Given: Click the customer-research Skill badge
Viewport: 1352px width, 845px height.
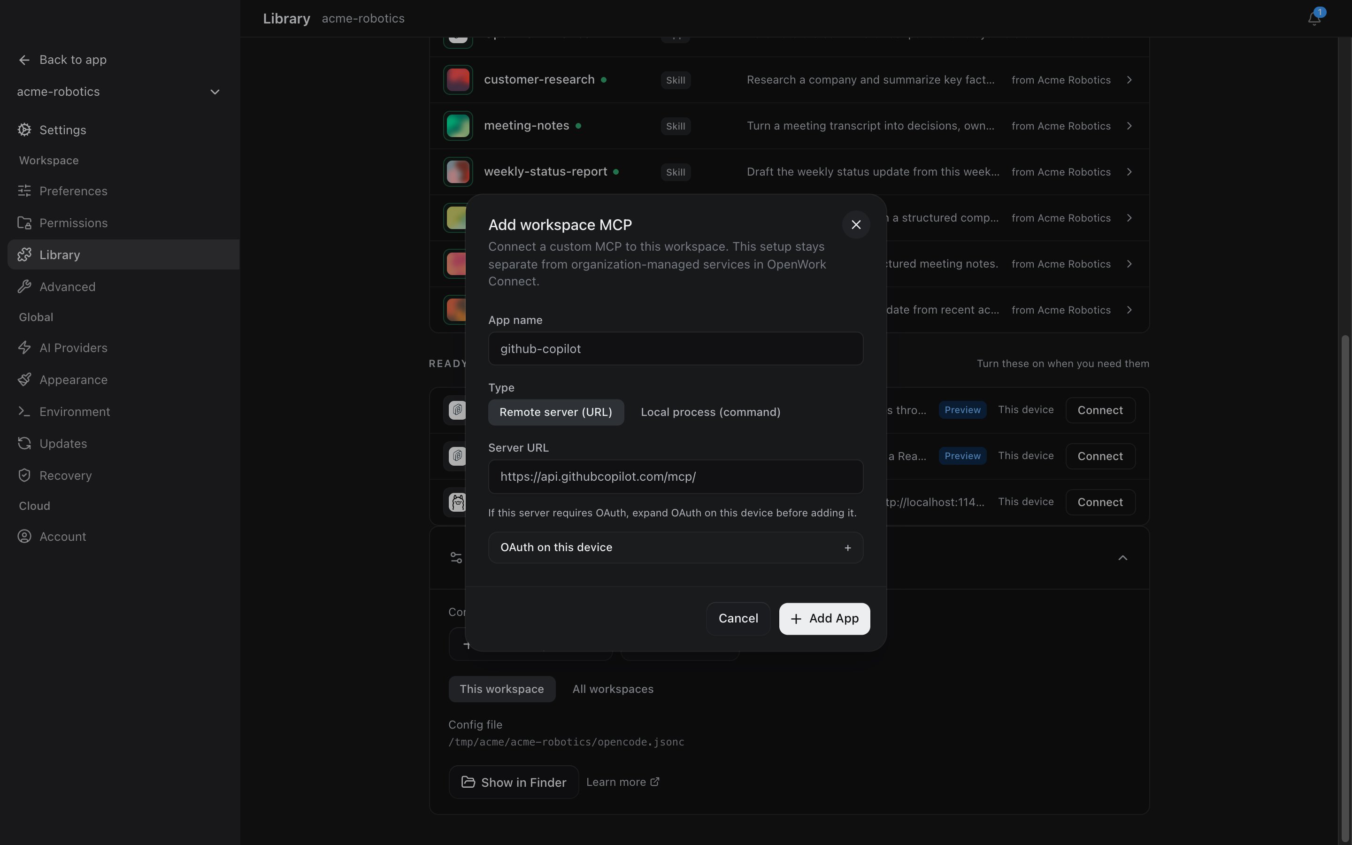Looking at the screenshot, I should coord(676,80).
